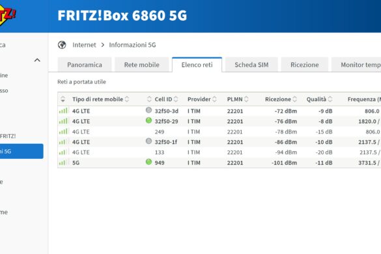381x254 pixels.
Task: Select the highlighted 5G item in sidebar
Action: [21, 151]
